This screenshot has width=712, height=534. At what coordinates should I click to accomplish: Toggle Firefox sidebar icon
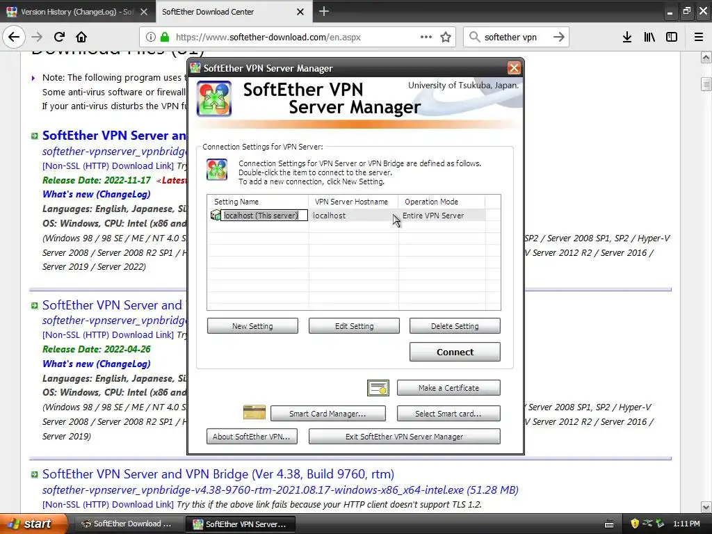tap(672, 37)
